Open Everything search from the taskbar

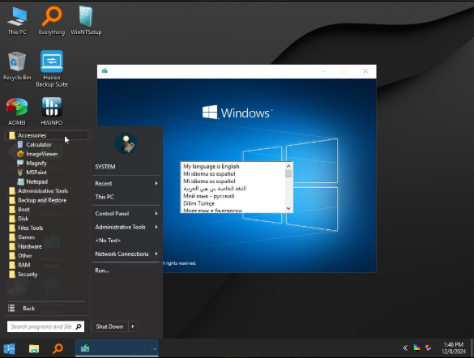(58, 348)
